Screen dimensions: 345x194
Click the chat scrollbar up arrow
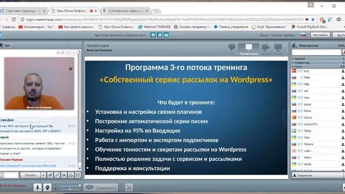pos(80,51)
